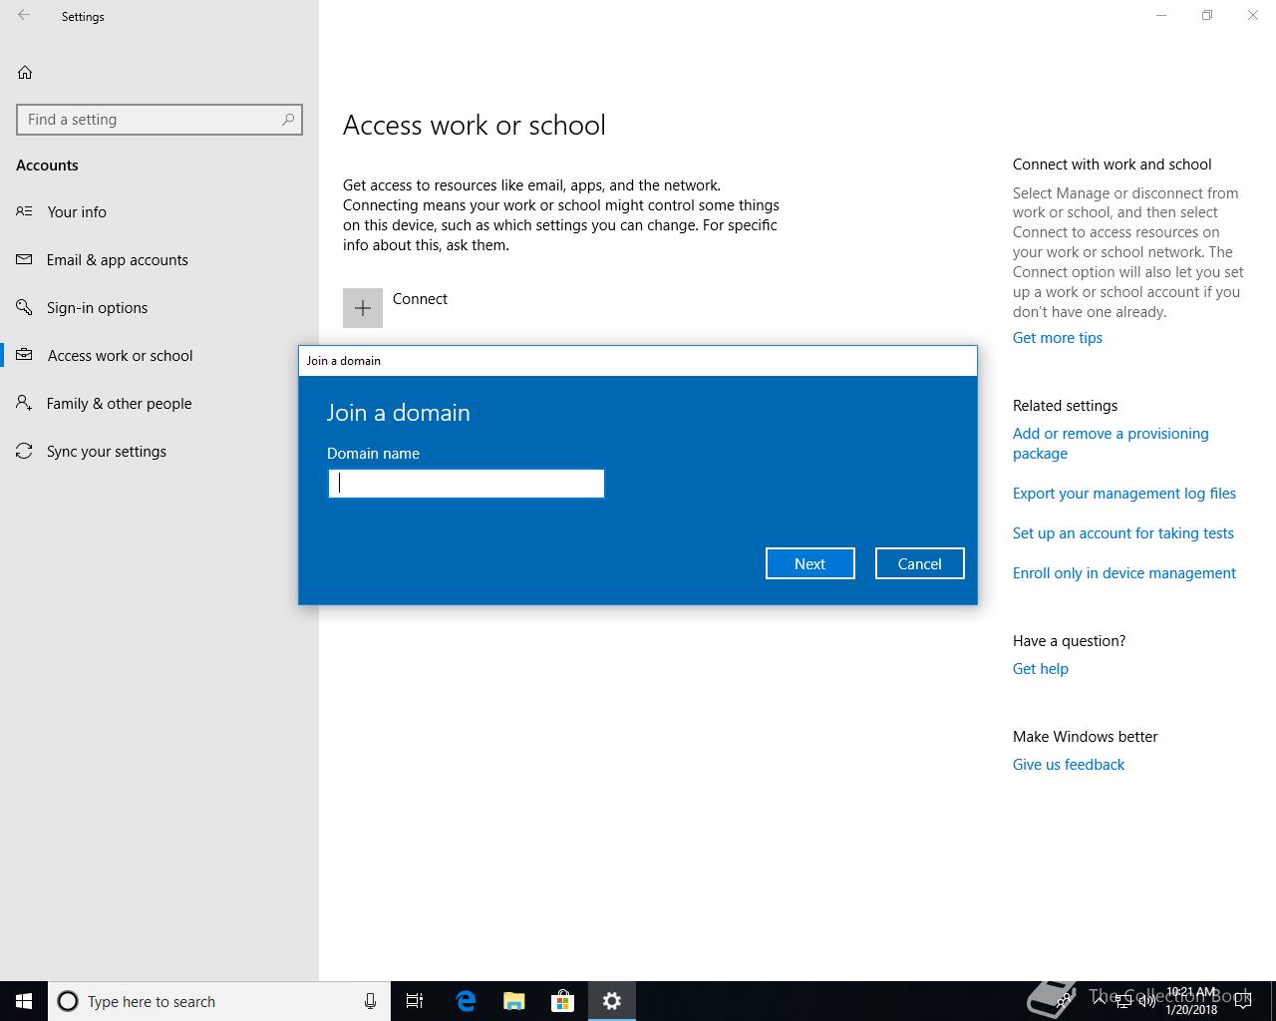The image size is (1276, 1021).
Task: Click Enroll only in device management link
Action: (1124, 573)
